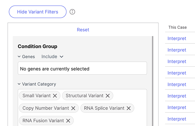Remove the RNA Fusion Variant chip
The height and width of the screenshot is (126, 195).
[68, 121]
